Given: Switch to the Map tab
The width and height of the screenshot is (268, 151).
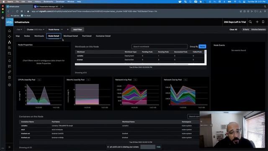Looking at the screenshot, I should (x=18, y=36).
